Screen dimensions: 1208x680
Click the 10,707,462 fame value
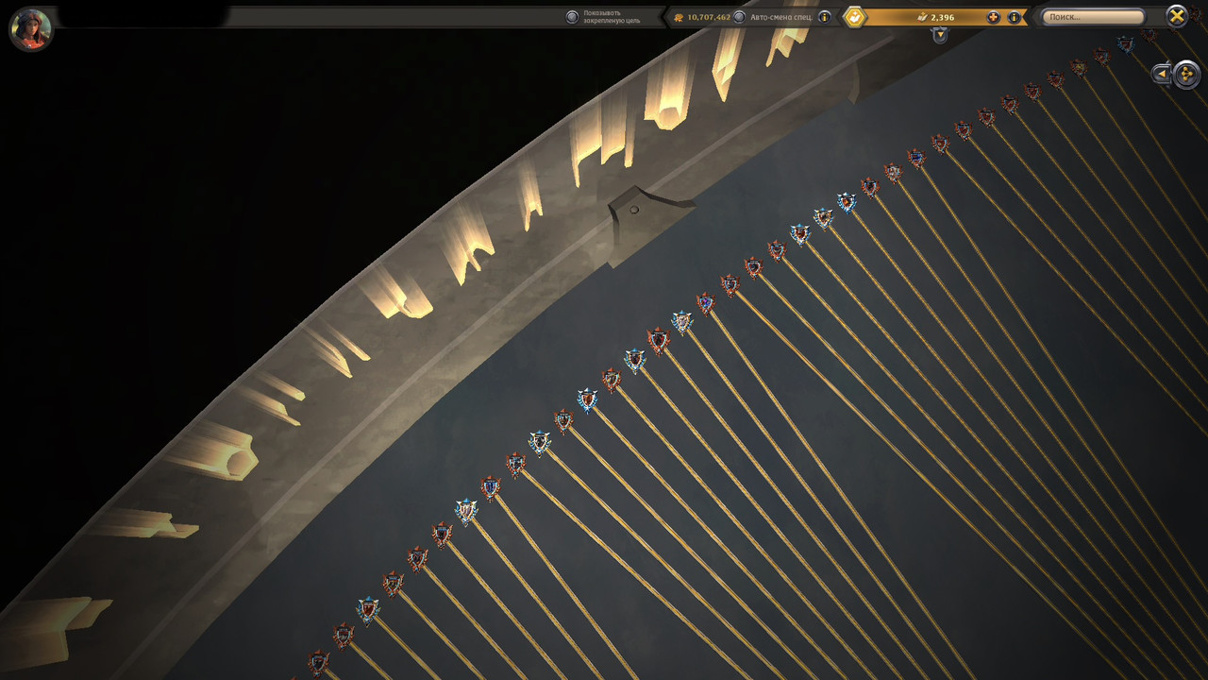pyautogui.click(x=709, y=17)
